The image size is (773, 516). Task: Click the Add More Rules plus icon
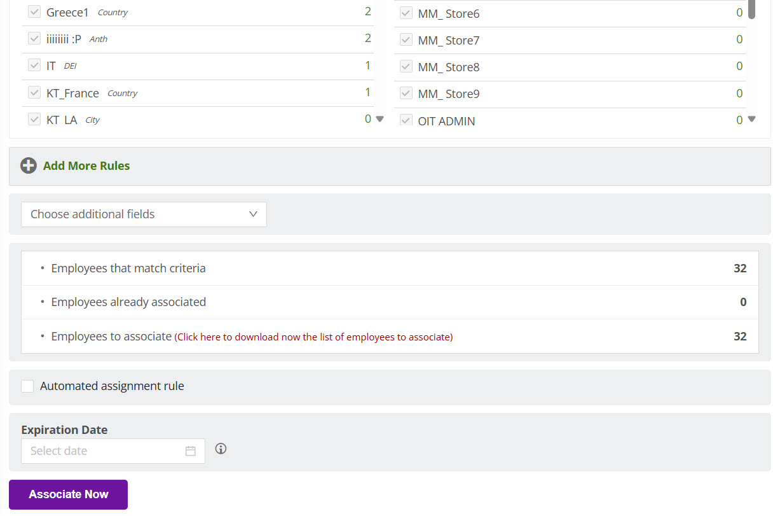point(29,166)
